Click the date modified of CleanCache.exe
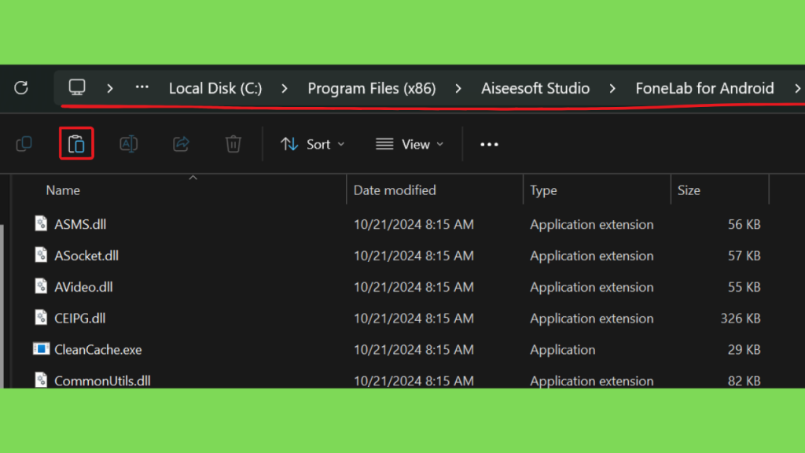 coord(414,350)
